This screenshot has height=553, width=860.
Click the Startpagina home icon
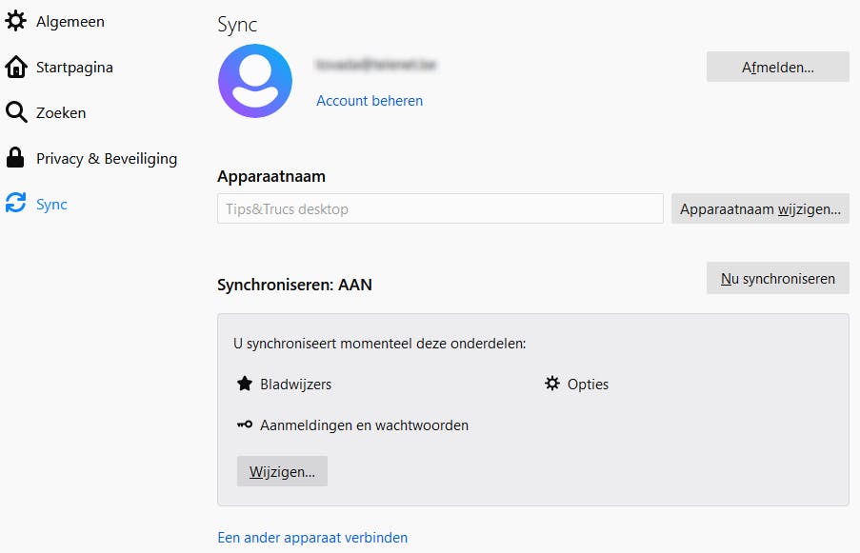pos(16,68)
